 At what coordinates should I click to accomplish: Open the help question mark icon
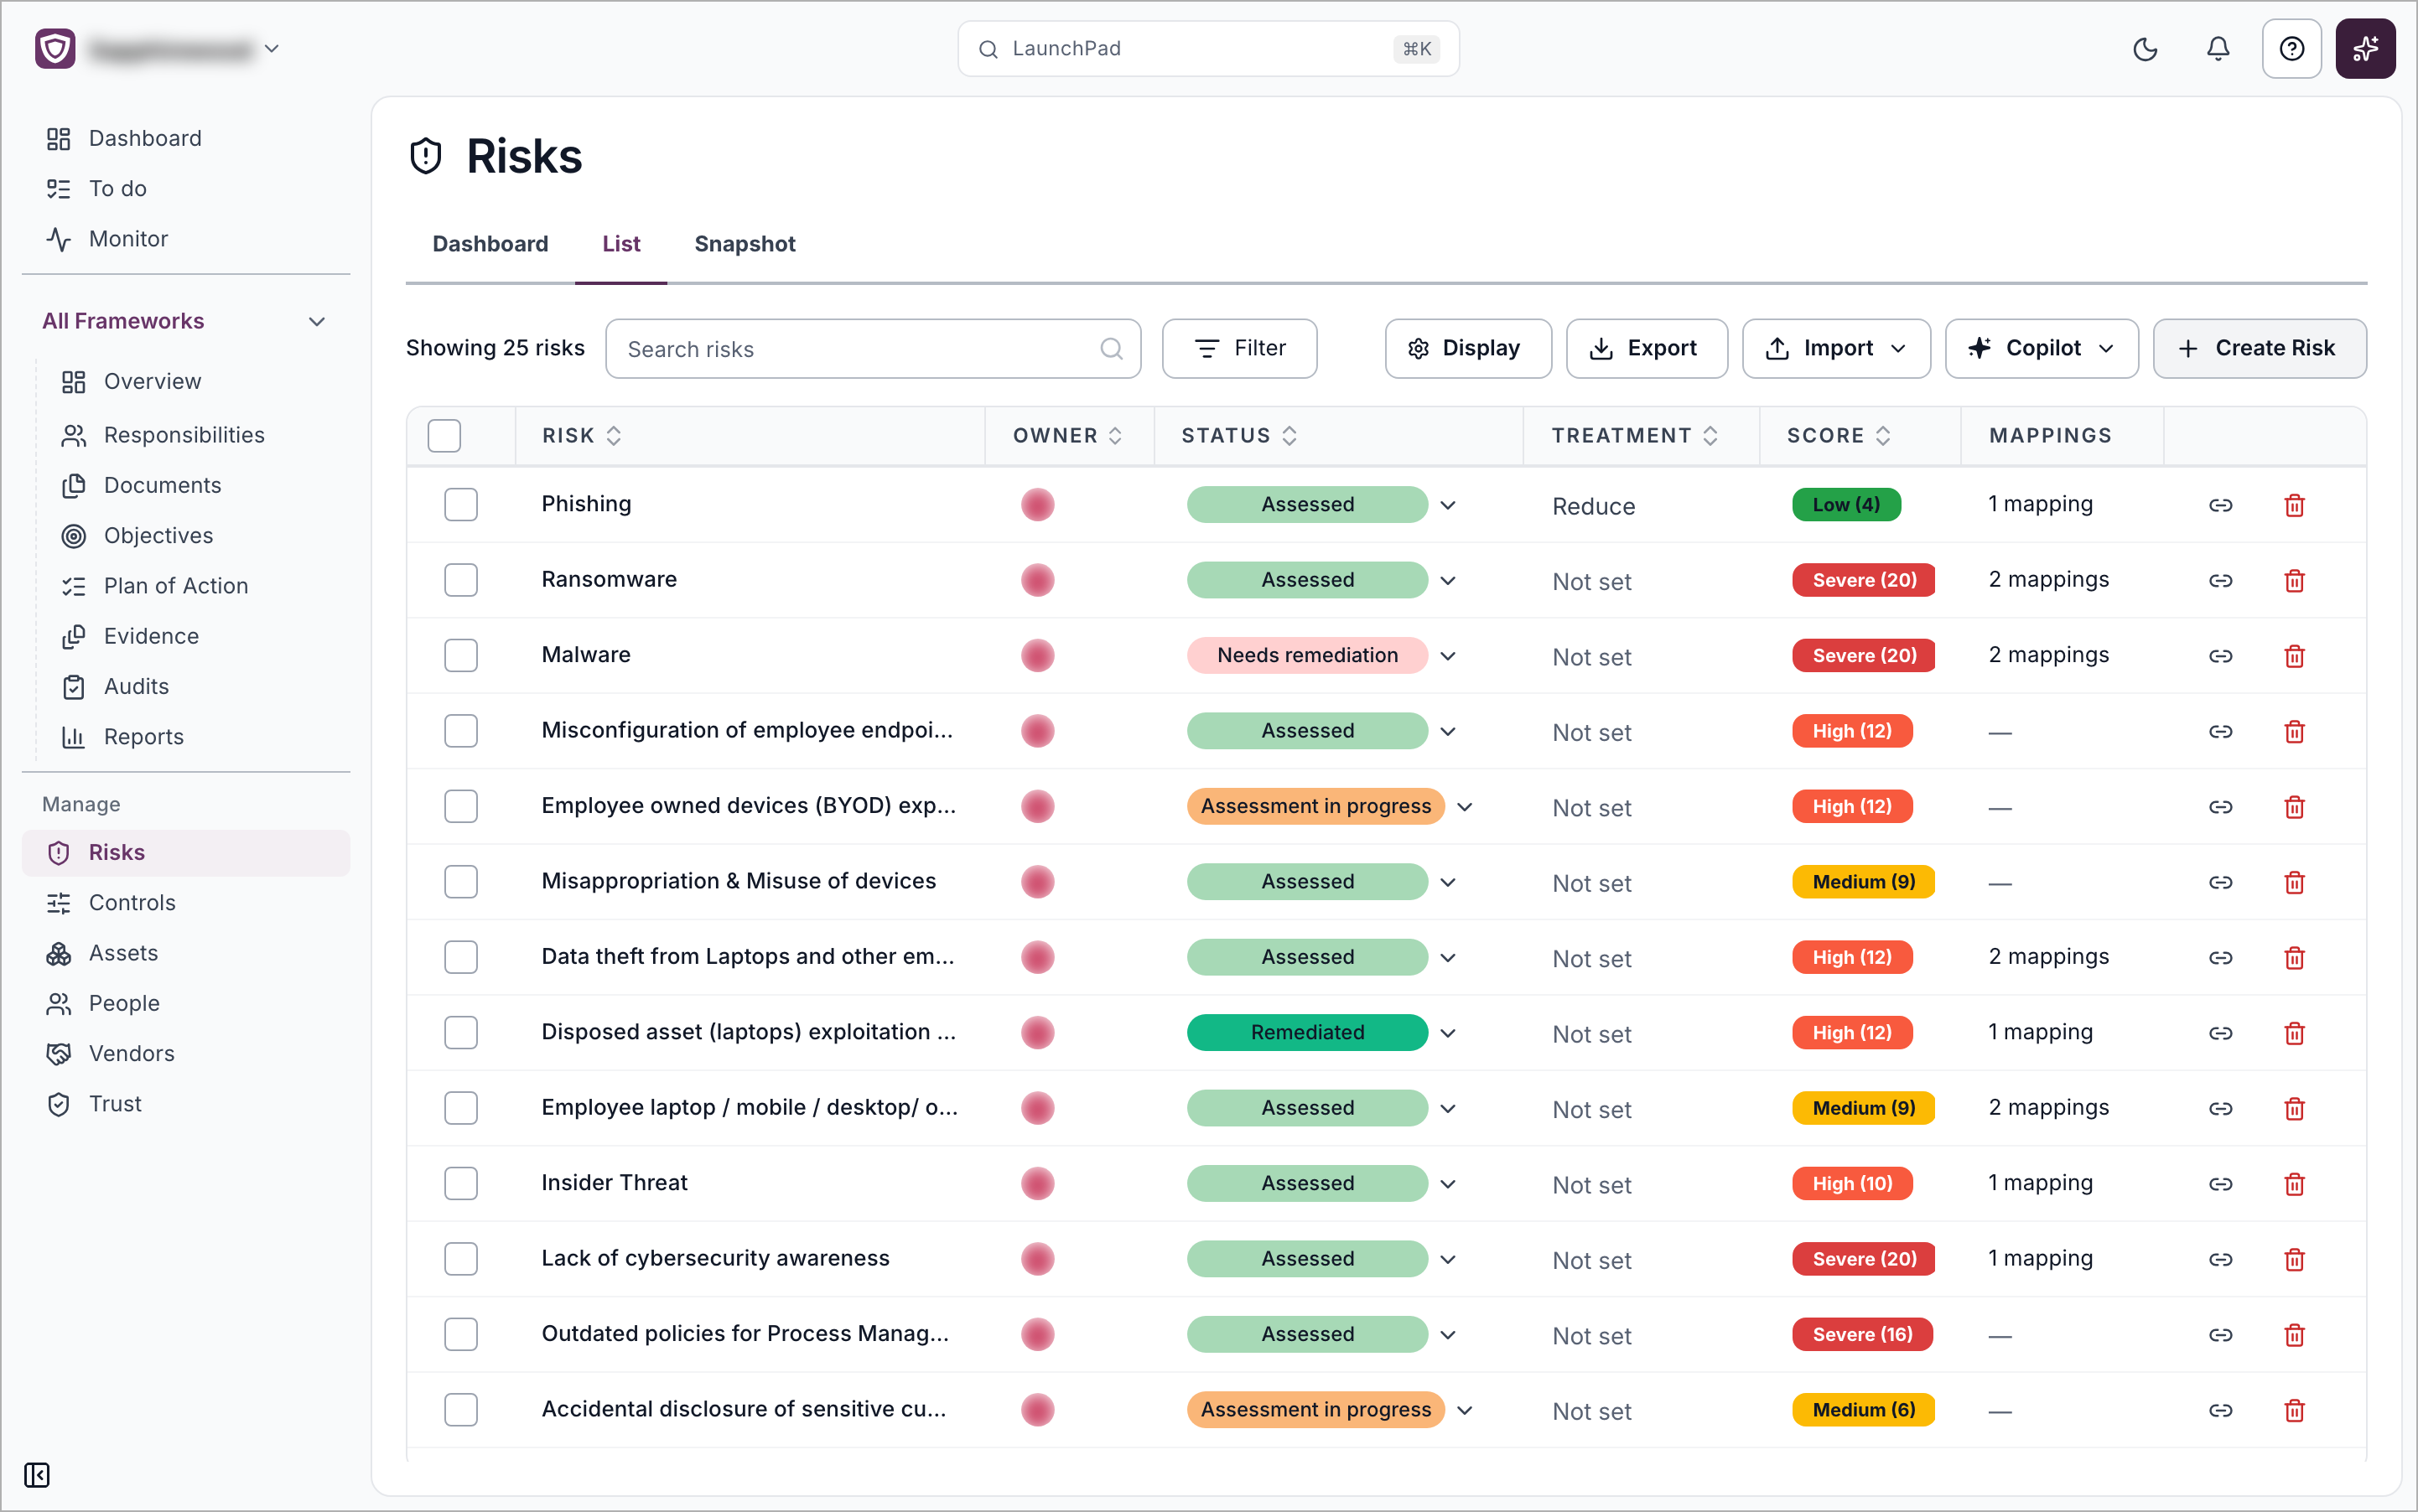tap(2291, 49)
